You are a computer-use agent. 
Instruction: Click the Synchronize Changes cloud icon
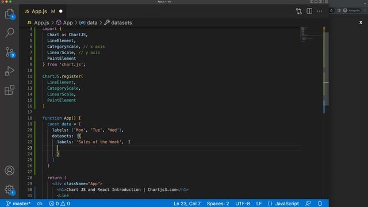pyautogui.click(x=40, y=204)
